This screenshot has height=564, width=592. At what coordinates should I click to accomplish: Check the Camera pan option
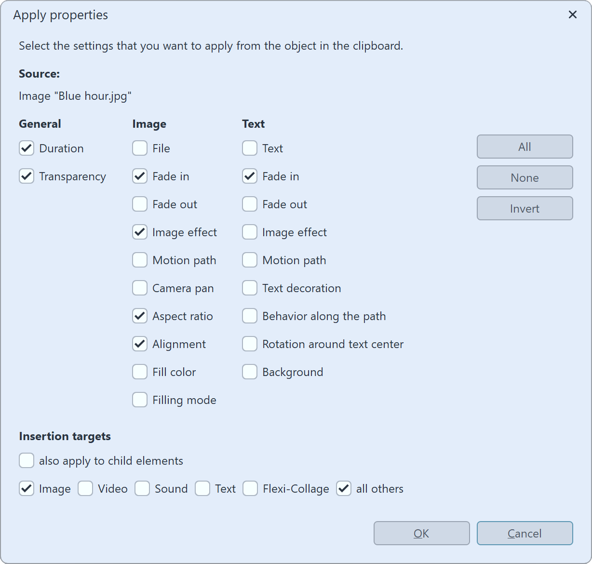[139, 288]
